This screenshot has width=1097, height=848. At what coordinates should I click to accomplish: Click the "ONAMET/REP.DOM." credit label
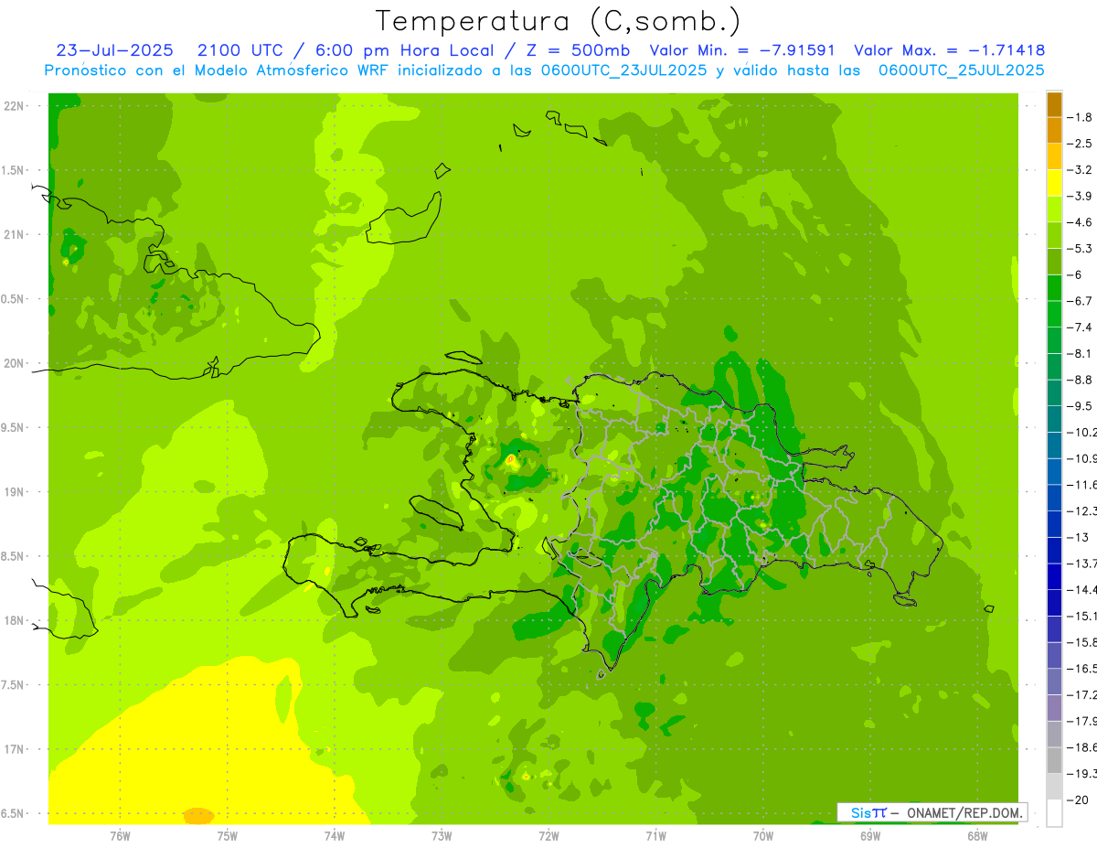[x=965, y=812]
